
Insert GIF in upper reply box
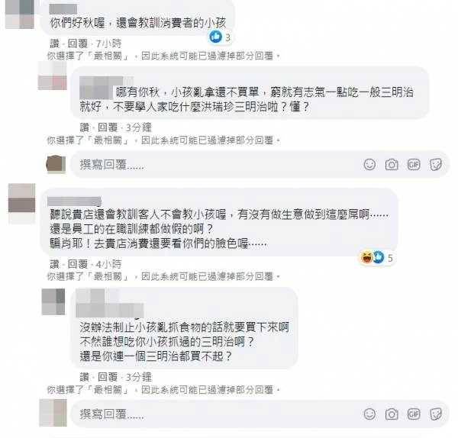click(414, 164)
